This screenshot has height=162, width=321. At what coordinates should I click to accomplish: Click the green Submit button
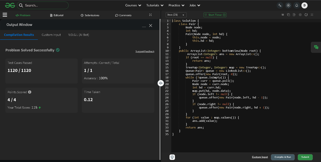305,157
